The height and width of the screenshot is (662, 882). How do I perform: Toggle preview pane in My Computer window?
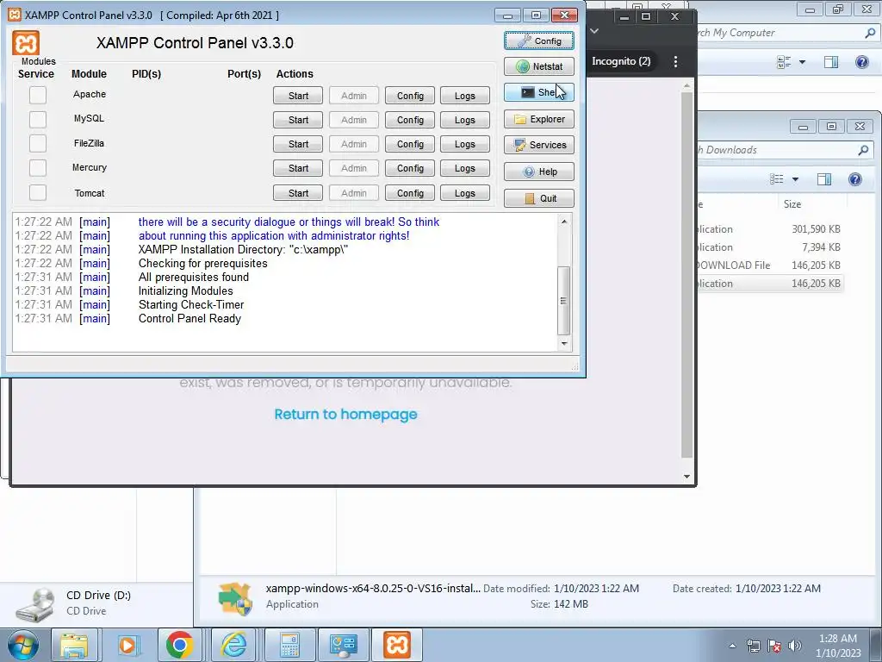(x=831, y=62)
